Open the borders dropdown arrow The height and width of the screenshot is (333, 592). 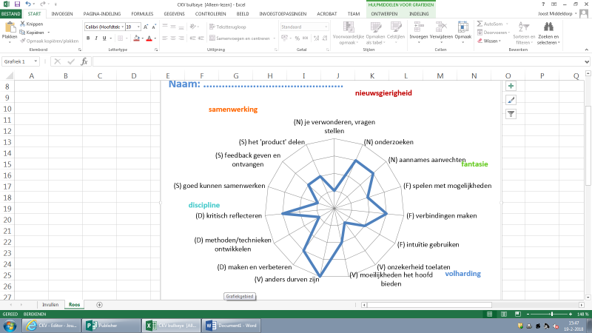tap(127, 38)
